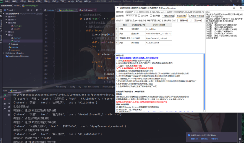Click the 商品链接 URL input field
Screen dimensions: 244x143
click(x=165, y=12)
